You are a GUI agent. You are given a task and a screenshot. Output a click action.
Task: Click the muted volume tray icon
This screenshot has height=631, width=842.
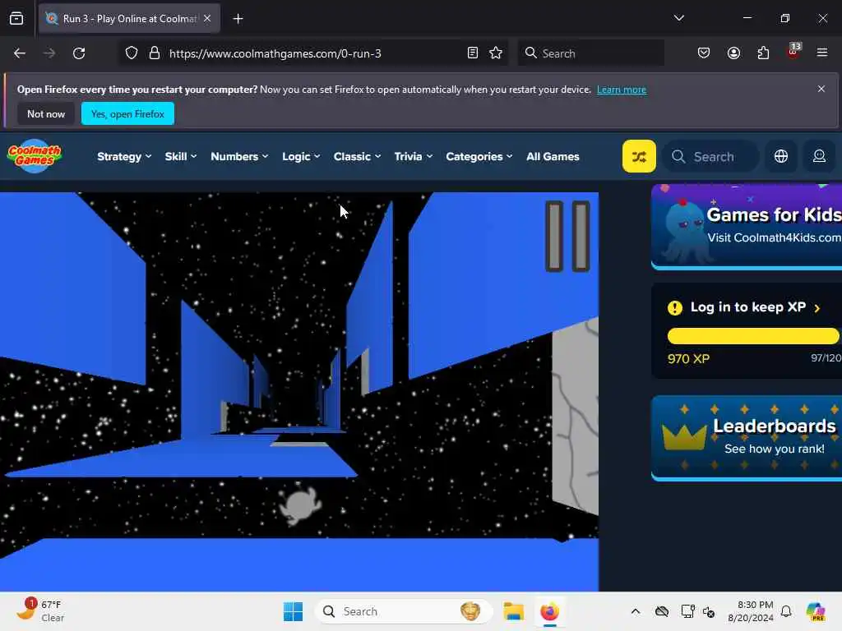(x=708, y=611)
